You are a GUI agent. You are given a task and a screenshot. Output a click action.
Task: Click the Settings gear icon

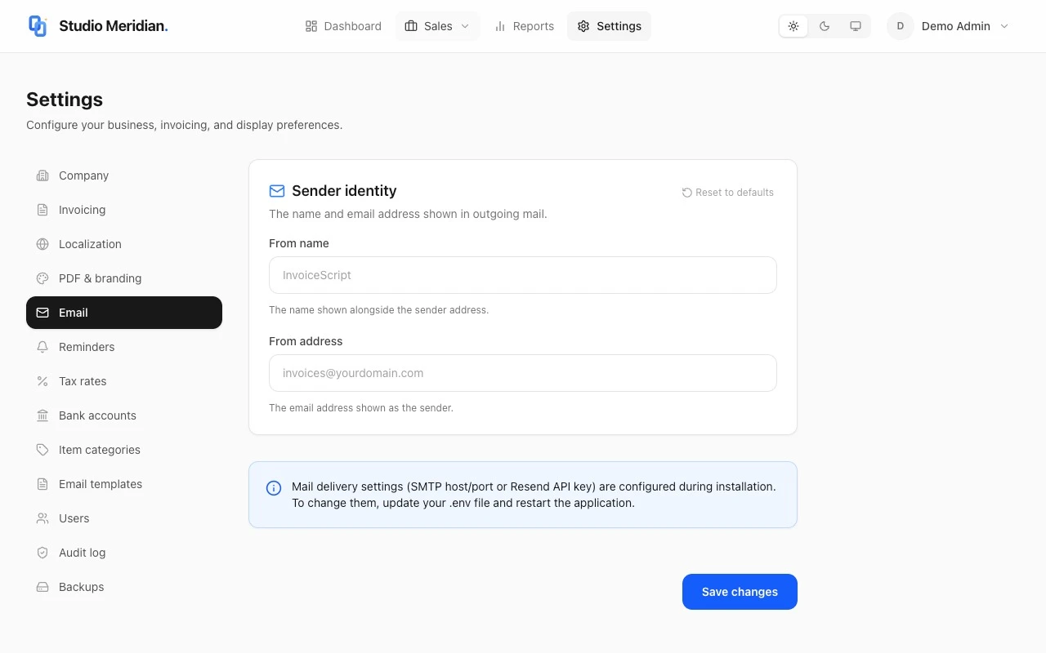[583, 26]
